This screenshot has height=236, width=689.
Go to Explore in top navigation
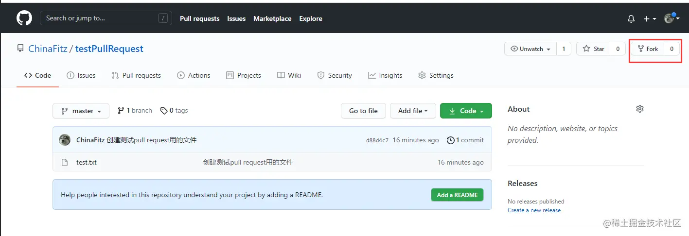click(x=311, y=18)
